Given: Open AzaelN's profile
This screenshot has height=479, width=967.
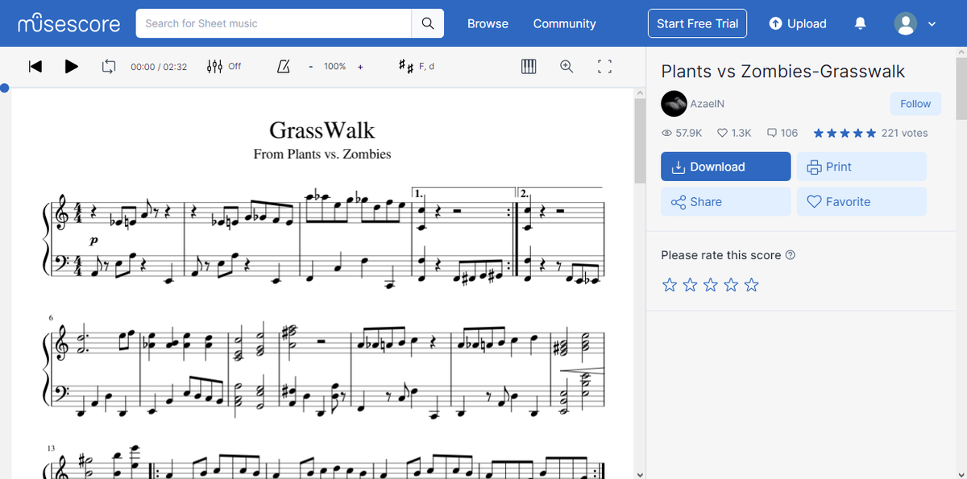Looking at the screenshot, I should pyautogui.click(x=708, y=104).
